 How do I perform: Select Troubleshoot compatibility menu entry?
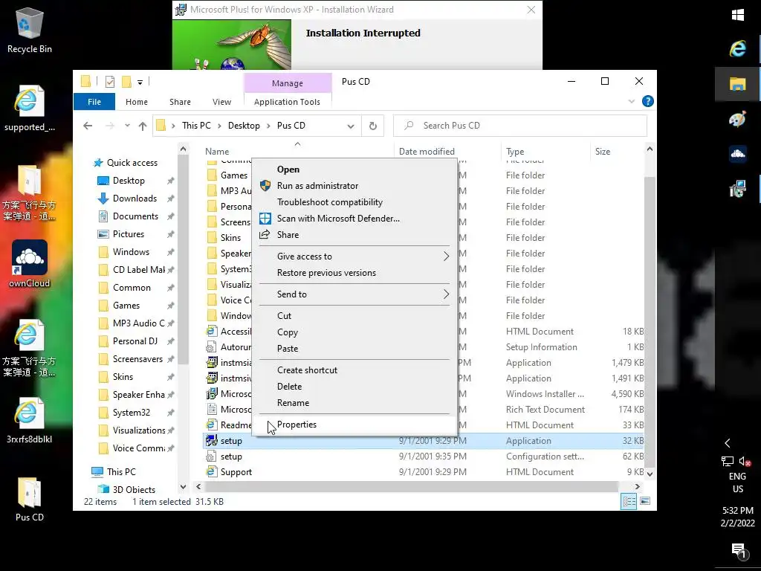pos(354,202)
